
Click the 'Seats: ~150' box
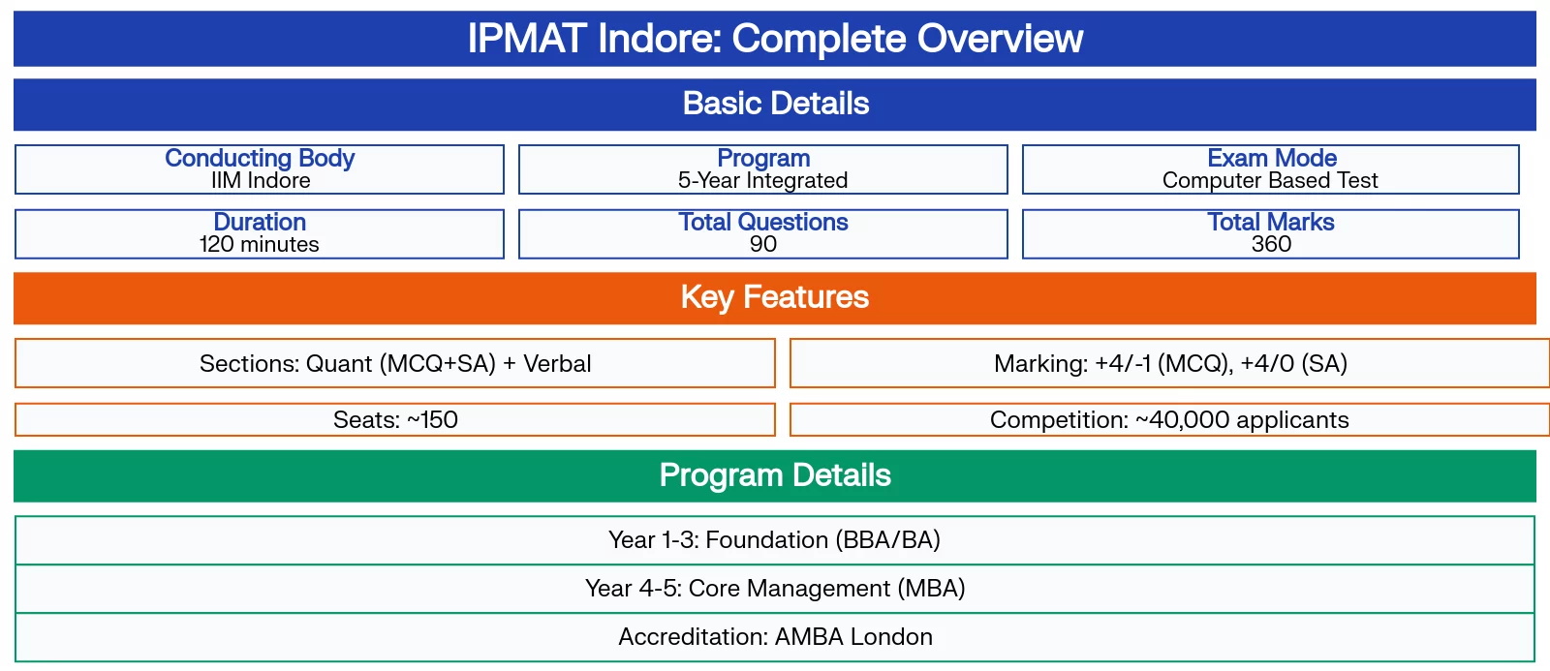395,419
